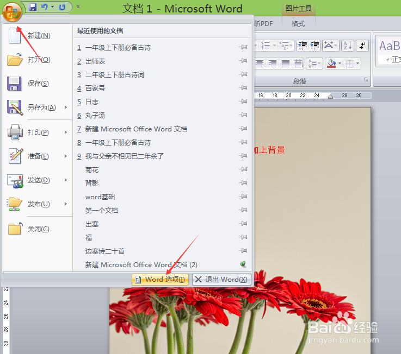Expand the Publish submenu arrow
Viewport: 401px width, 354px height.
point(66,204)
